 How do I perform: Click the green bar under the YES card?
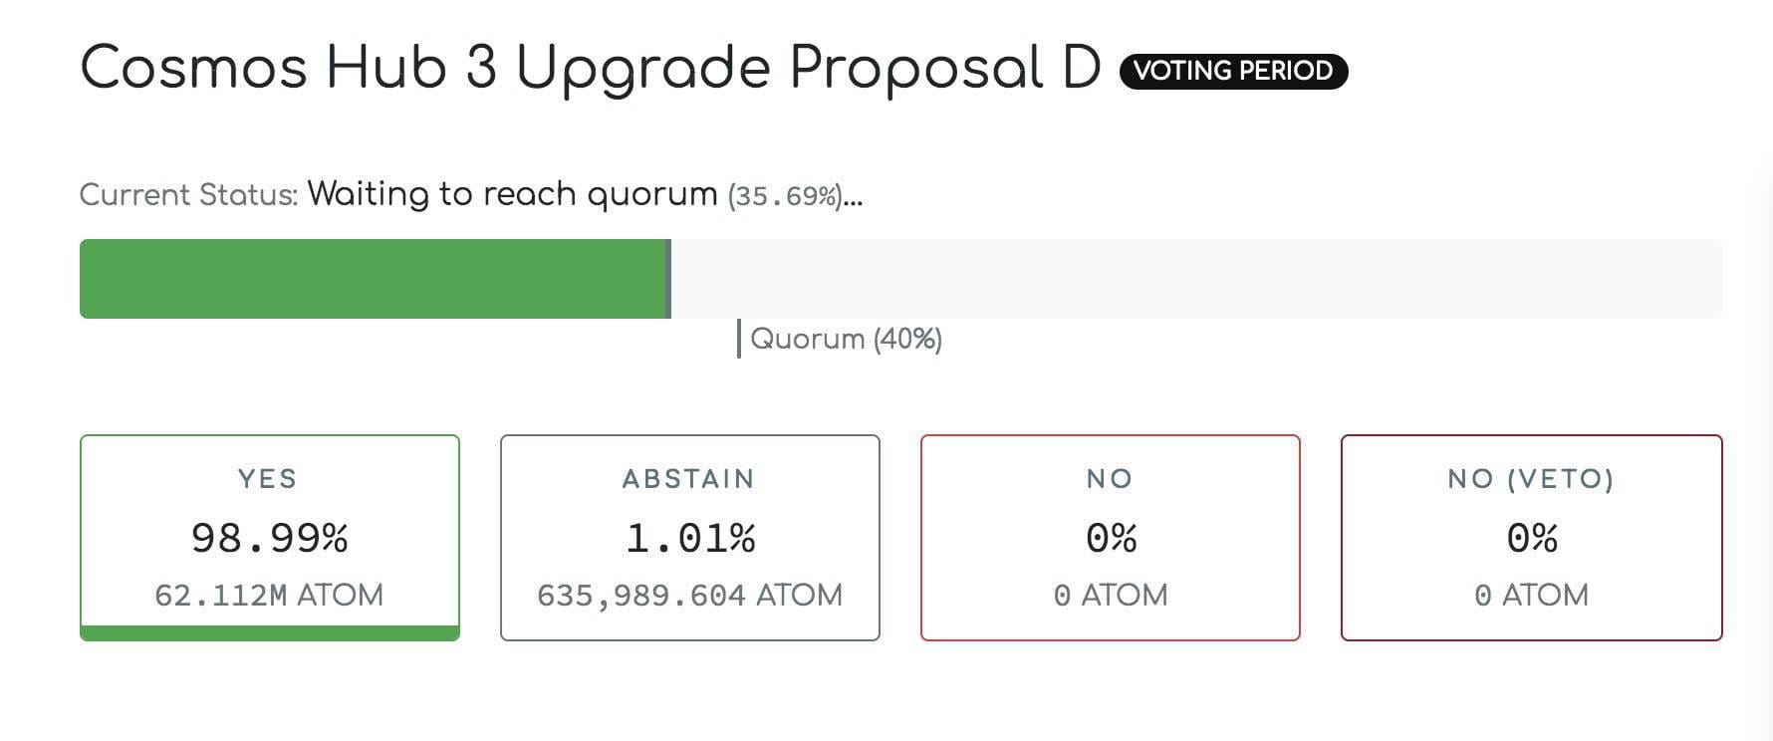pyautogui.click(x=269, y=632)
